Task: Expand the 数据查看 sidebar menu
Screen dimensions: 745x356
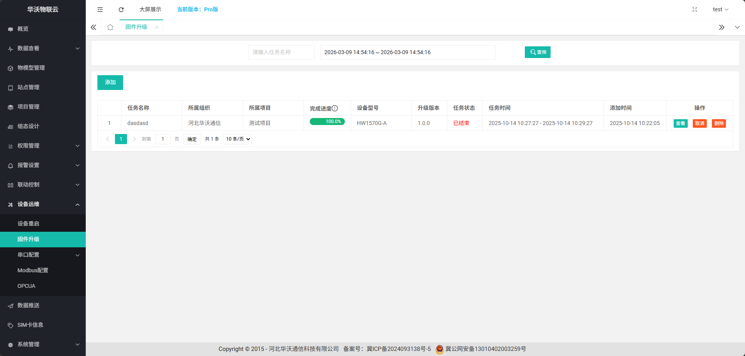Action: [43, 48]
